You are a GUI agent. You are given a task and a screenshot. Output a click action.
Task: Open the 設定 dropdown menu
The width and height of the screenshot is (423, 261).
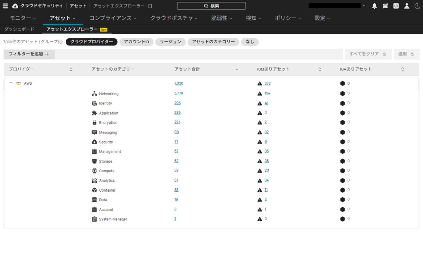pyautogui.click(x=322, y=18)
